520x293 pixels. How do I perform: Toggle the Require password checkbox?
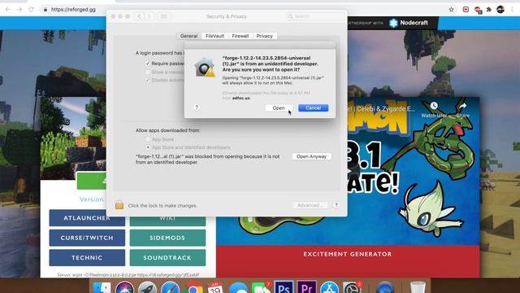(x=148, y=63)
